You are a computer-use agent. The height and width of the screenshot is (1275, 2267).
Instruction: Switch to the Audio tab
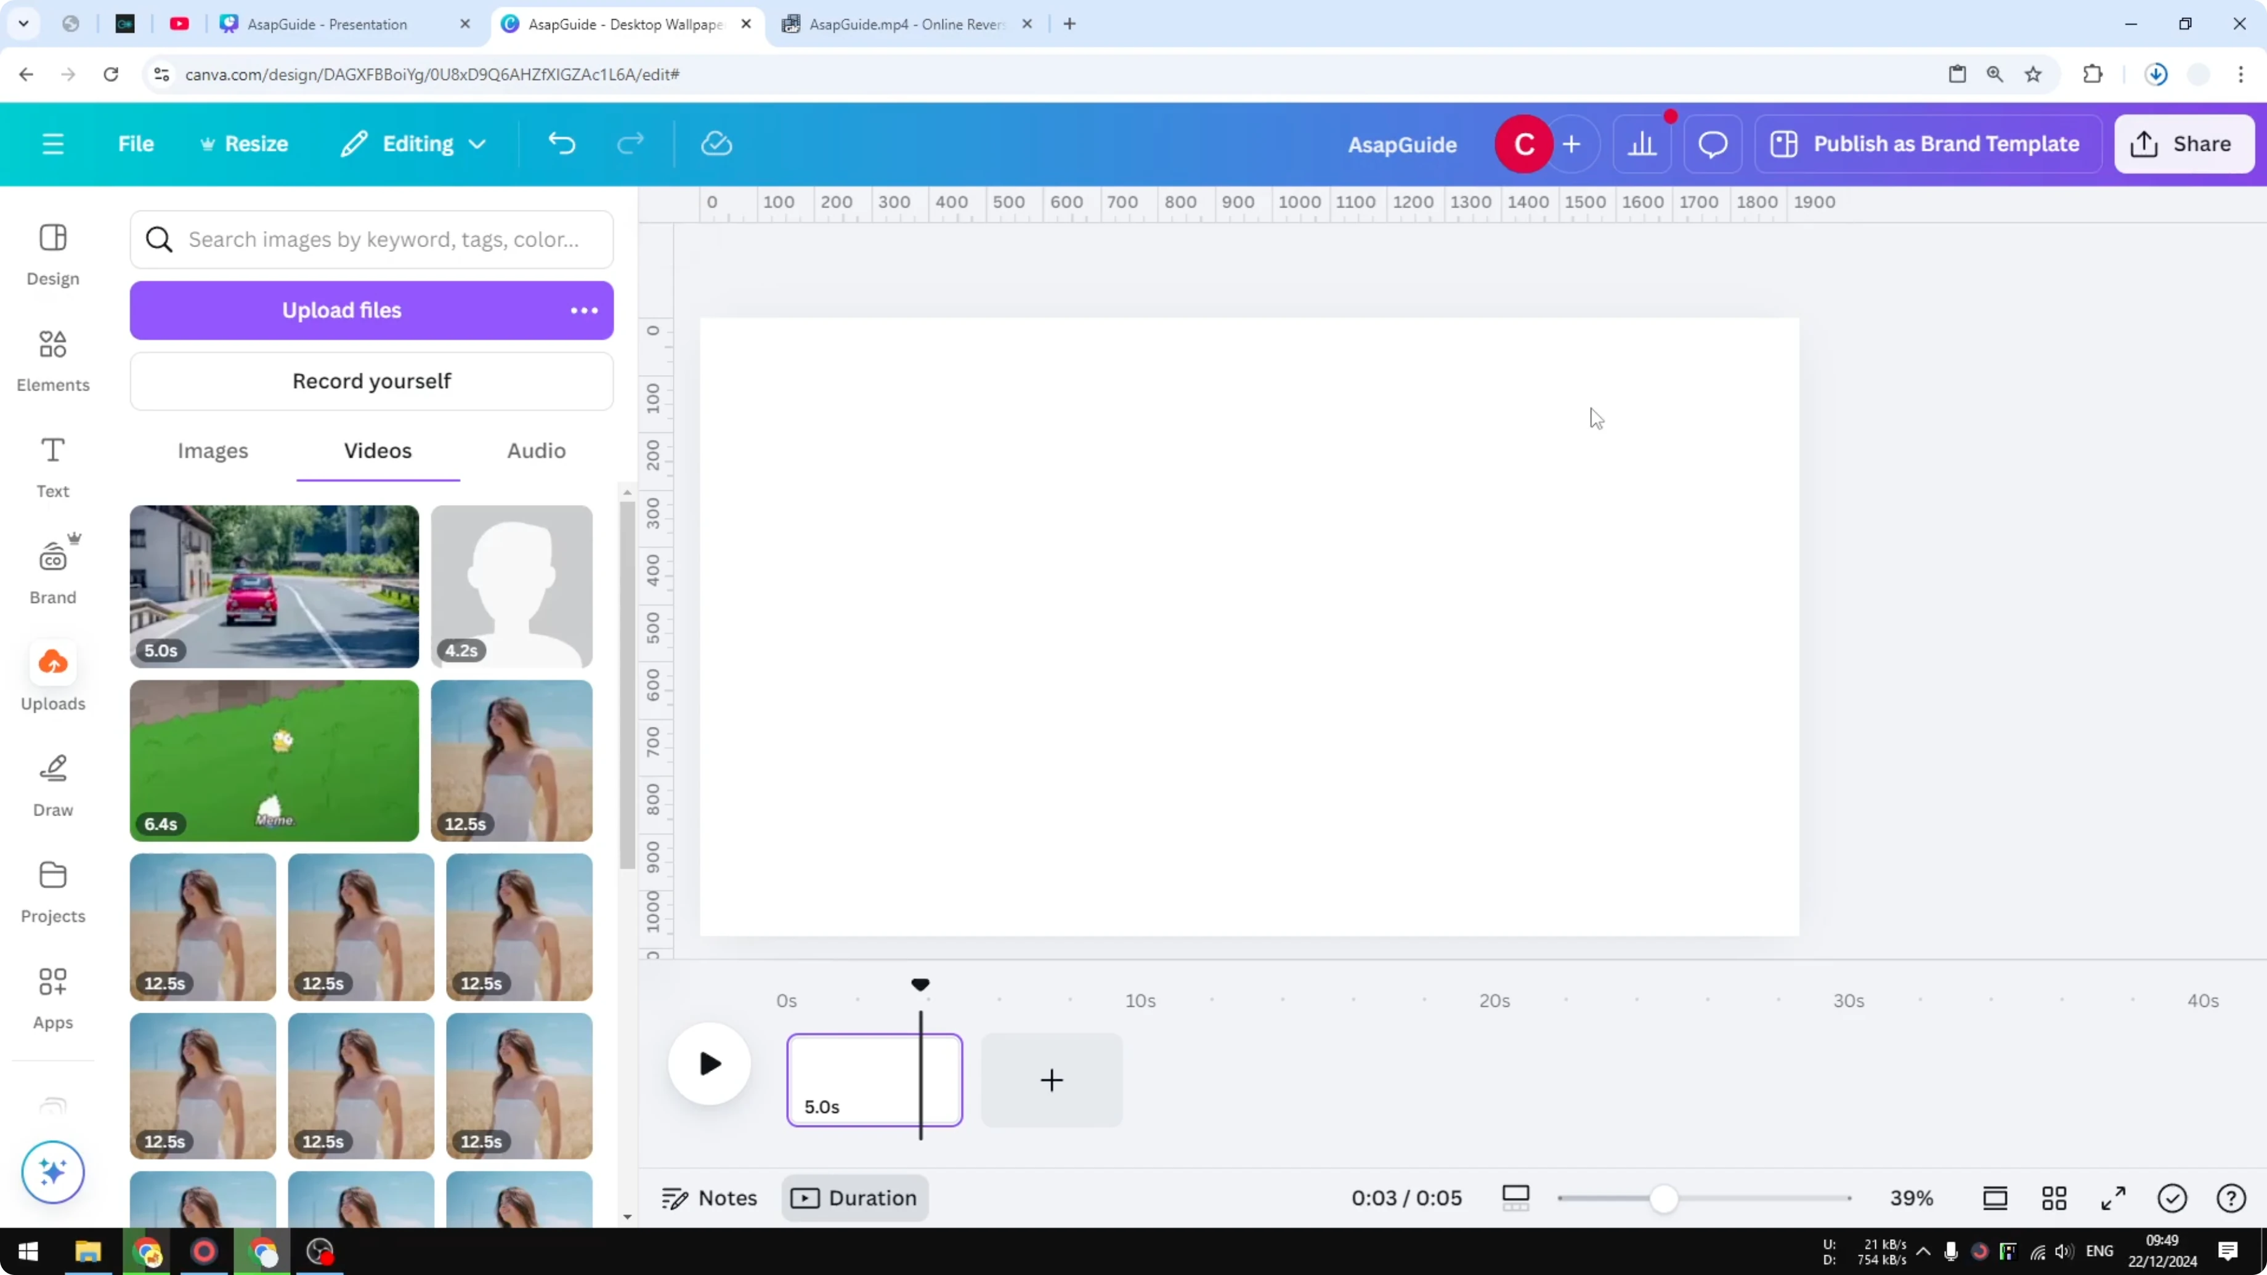[535, 450]
